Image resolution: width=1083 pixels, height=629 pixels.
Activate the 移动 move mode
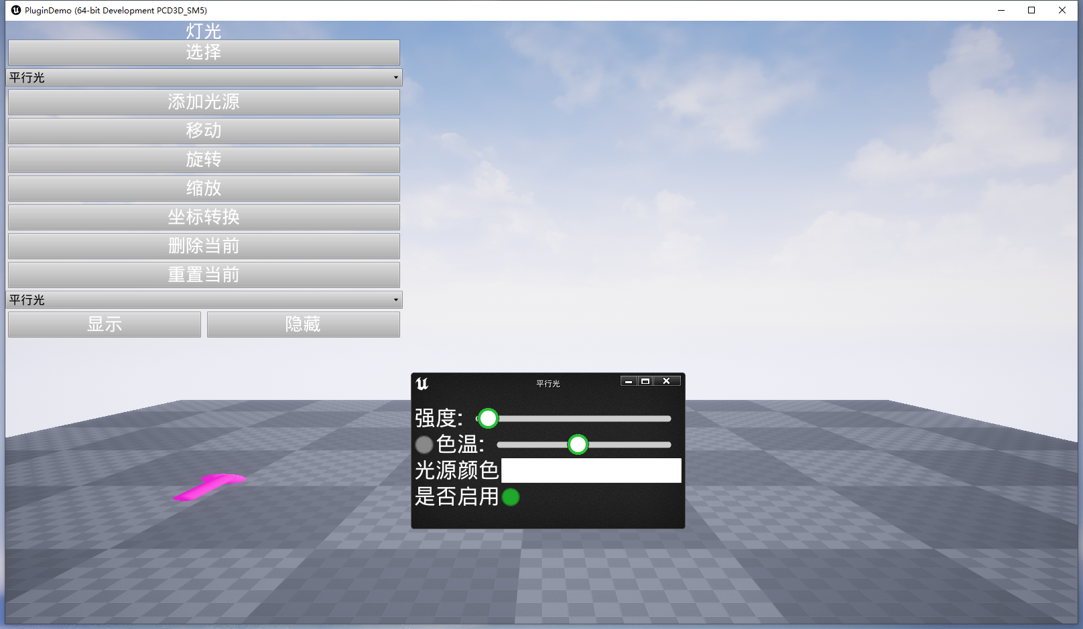point(204,131)
